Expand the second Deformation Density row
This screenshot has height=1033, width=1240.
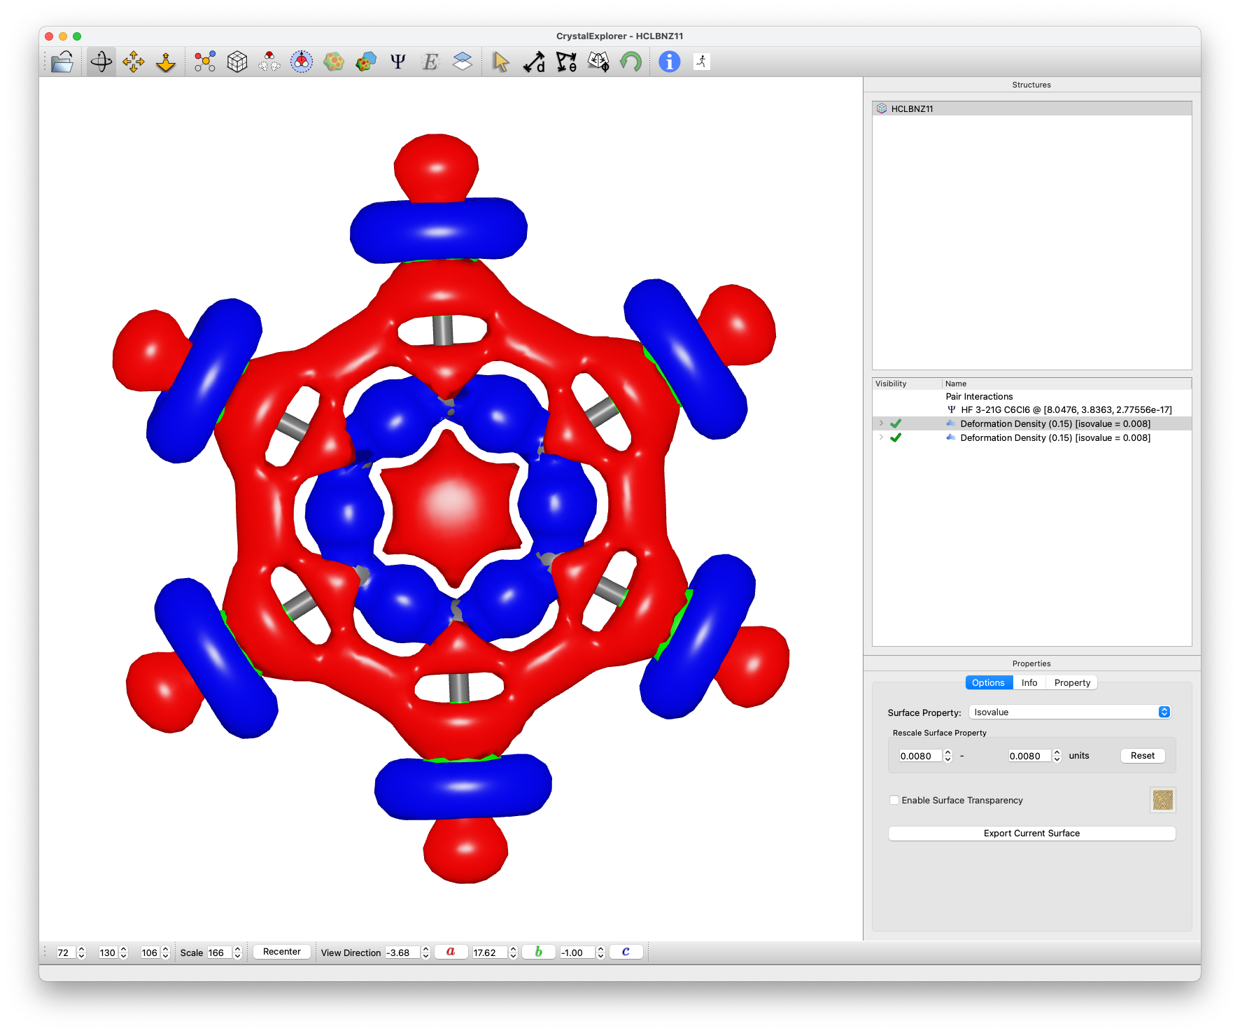coord(881,437)
